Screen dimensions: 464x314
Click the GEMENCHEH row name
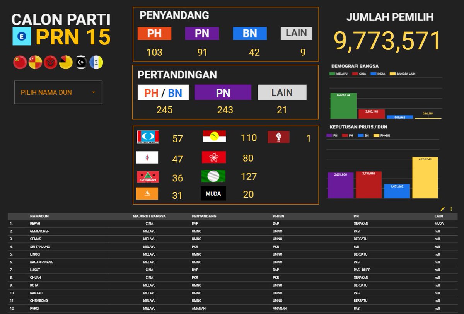[40, 231]
